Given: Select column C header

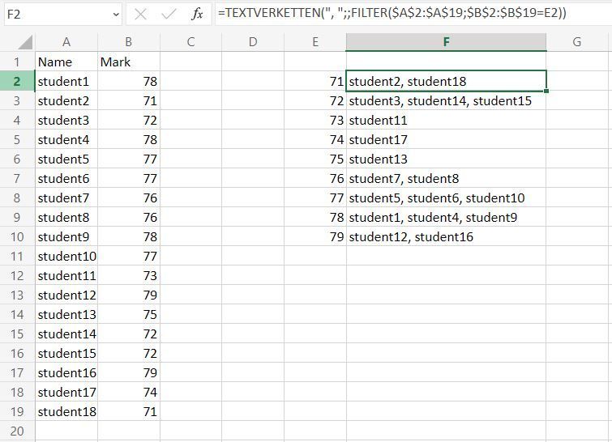Looking at the screenshot, I should tap(190, 42).
